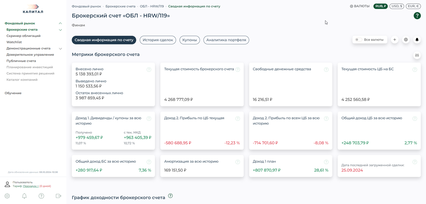Collapse Фондовый рынок section chevron
426x204 pixels.
tap(61, 23)
